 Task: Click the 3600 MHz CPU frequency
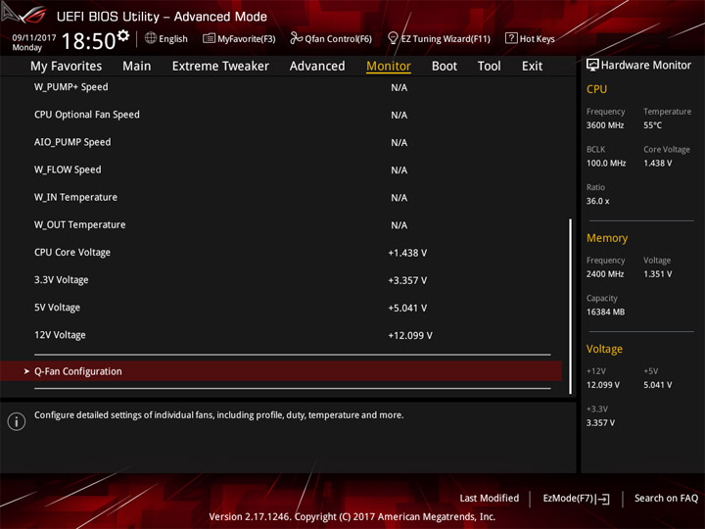(605, 125)
